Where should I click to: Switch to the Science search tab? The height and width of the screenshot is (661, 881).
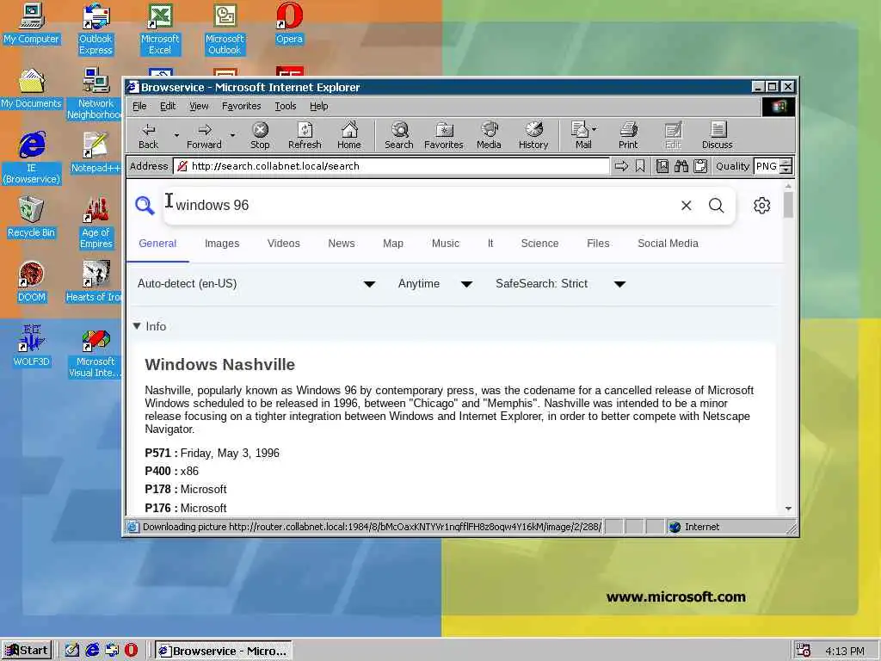(x=539, y=244)
